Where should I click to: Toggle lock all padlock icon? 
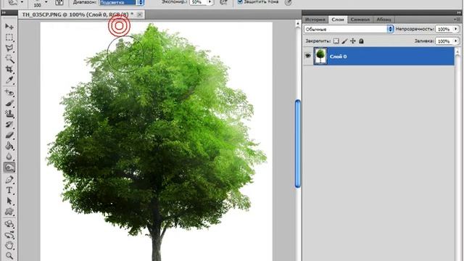click(x=361, y=41)
